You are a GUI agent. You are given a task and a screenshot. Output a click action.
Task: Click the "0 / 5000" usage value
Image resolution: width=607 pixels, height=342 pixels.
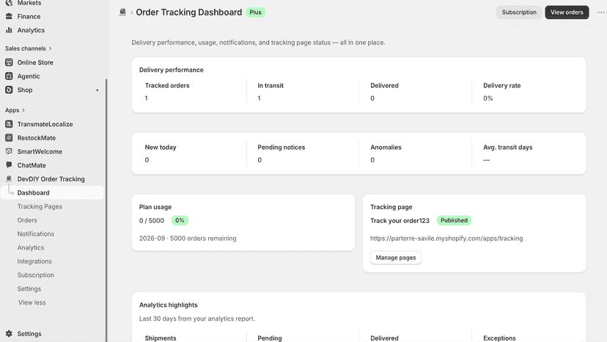click(x=151, y=220)
